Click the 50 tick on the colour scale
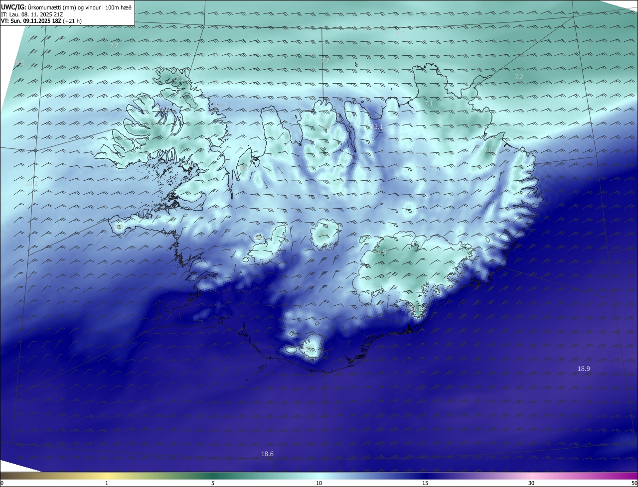Viewport: 638px width, 487px height. tap(635, 483)
